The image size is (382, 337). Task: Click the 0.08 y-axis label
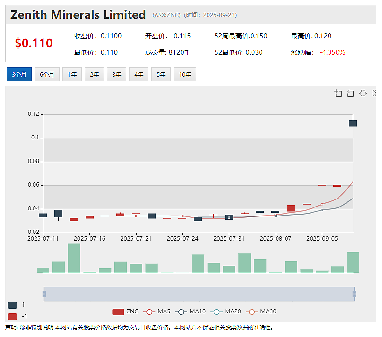pyautogui.click(x=34, y=161)
